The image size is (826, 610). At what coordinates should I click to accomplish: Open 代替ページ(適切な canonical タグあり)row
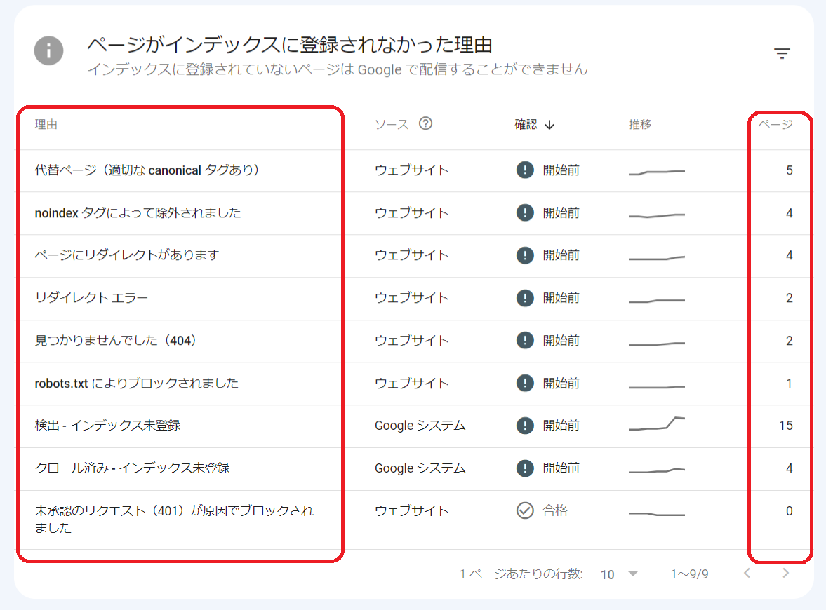(x=413, y=170)
